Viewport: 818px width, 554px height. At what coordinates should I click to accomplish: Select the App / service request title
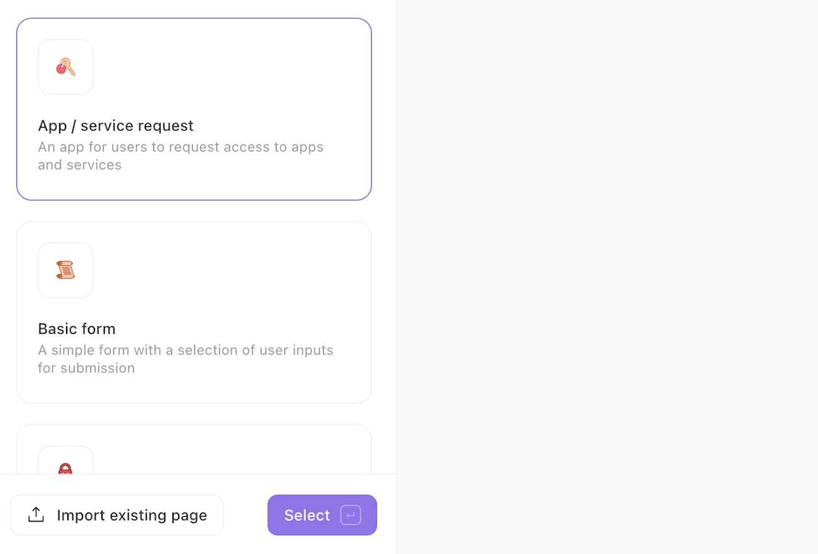(x=116, y=126)
